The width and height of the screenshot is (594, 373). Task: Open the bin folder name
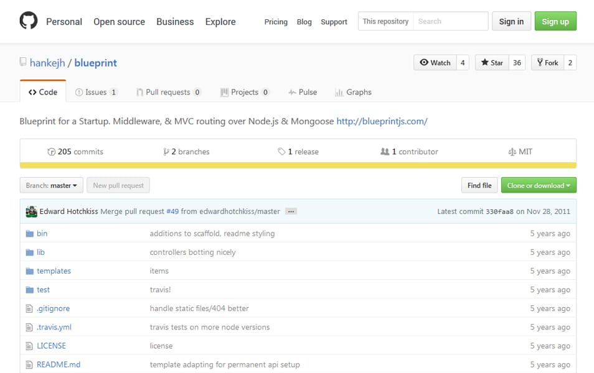[42, 233]
